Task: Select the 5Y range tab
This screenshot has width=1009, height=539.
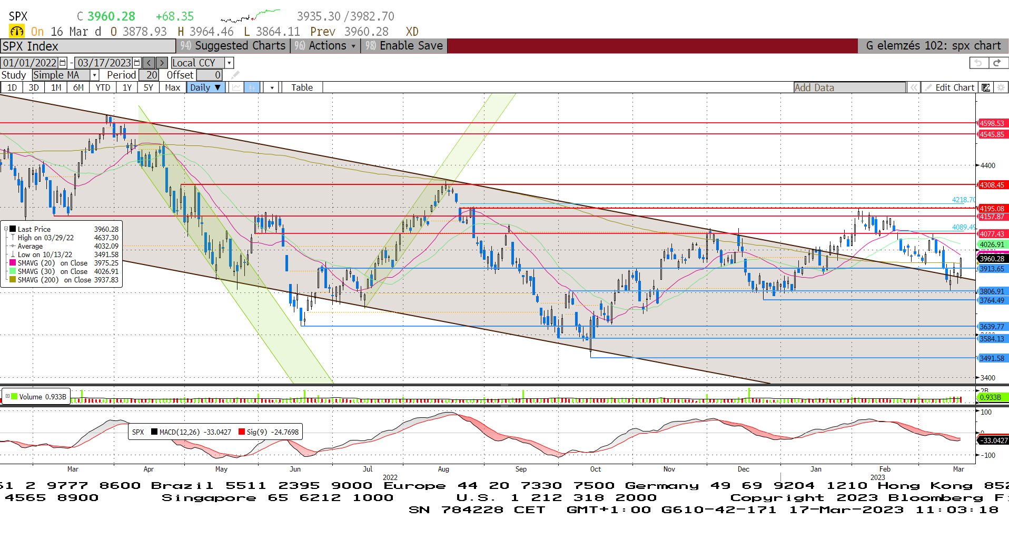Action: tap(149, 87)
